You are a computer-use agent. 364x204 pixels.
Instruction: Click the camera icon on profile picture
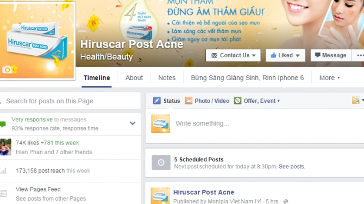(7, 70)
